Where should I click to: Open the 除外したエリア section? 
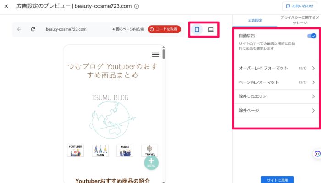click(276, 97)
